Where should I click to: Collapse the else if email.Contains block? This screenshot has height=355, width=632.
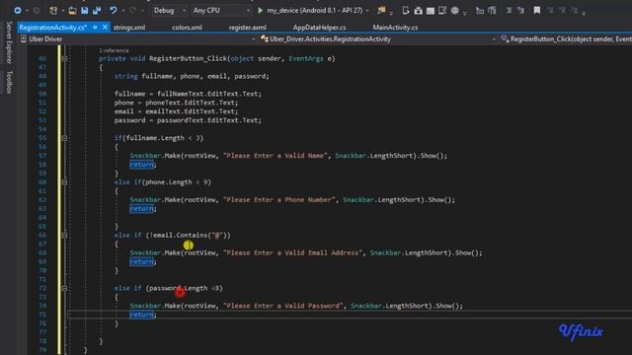point(64,235)
